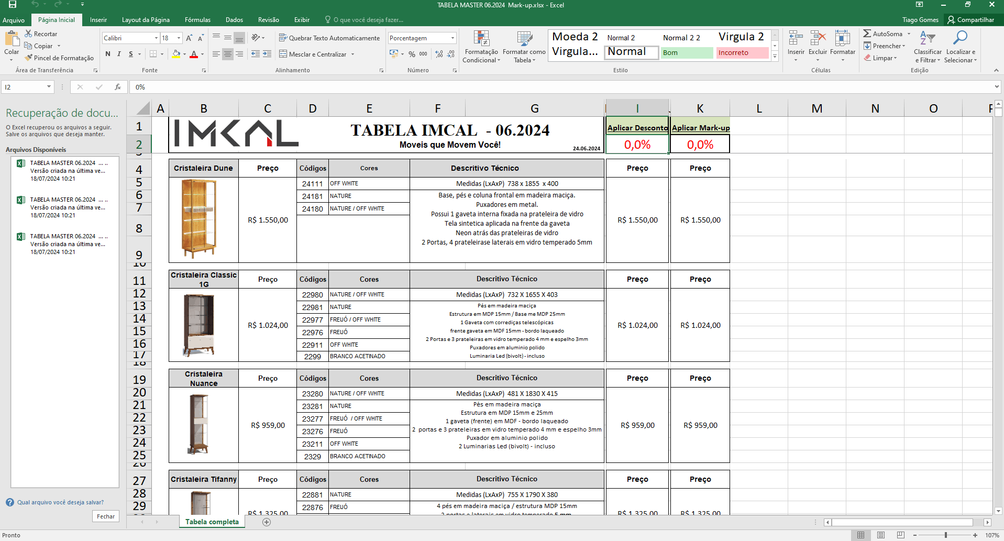
Task: Apply the Bom cell style
Action: coord(687,52)
